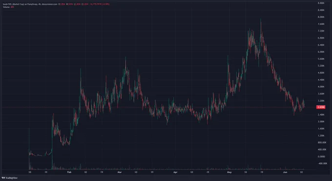Click the 5.60M price axis label
Image resolution: width=332 pixels, height=181 pixels.
click(x=321, y=59)
